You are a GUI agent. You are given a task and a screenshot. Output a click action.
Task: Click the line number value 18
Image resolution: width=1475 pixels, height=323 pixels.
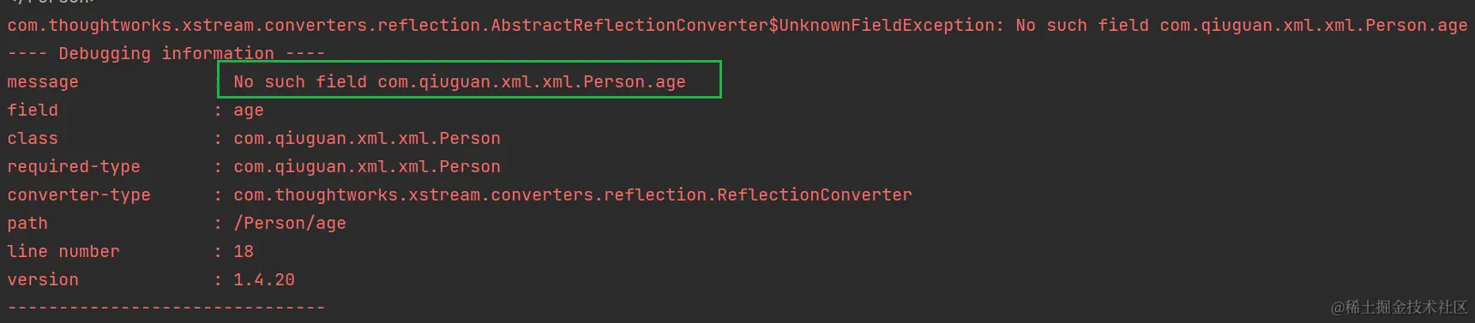[x=244, y=252]
